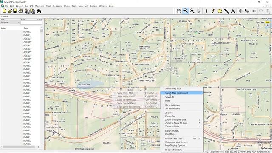Image resolution: width=272 pixels, height=153 pixels.
Task: Choose Set Active Point in the context menu
Action: click(x=181, y=108)
